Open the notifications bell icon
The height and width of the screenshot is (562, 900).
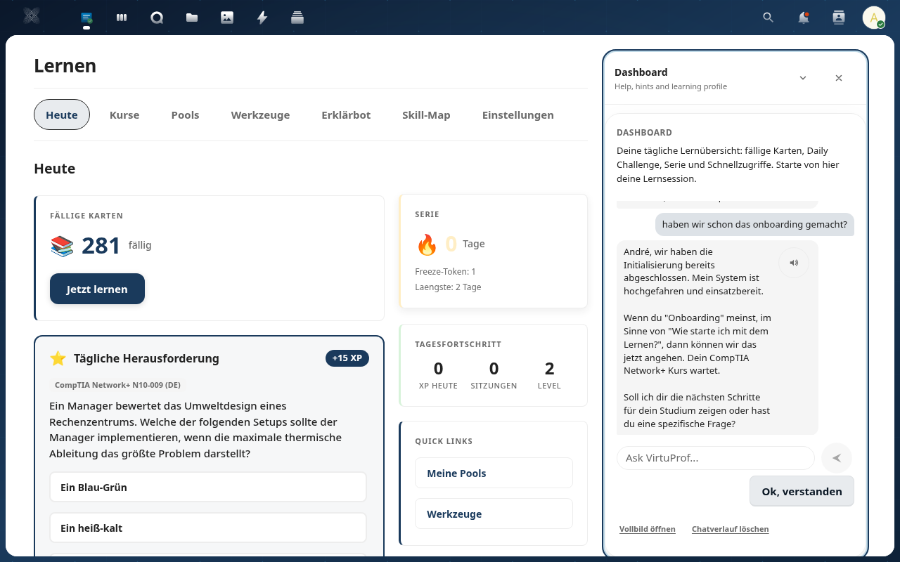click(803, 17)
